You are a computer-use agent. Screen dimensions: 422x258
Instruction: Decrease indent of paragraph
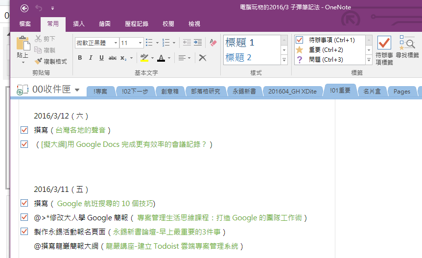187,43
